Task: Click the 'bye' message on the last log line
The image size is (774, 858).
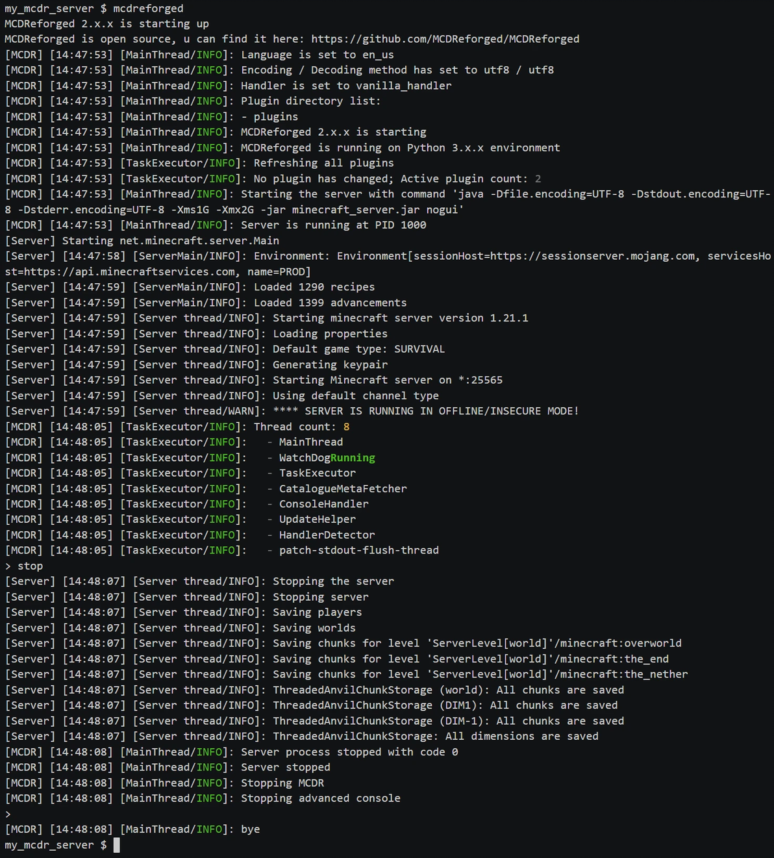Action: coord(250,829)
